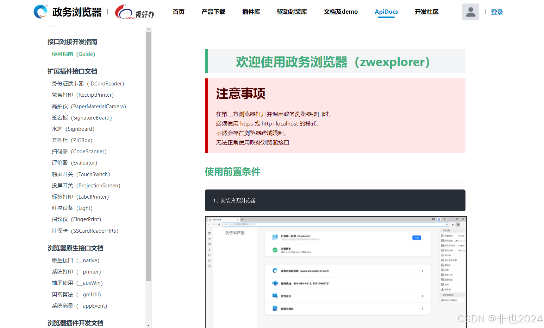The width and height of the screenshot is (544, 328).
Task: Open 使用指南 (Guide) in sidebar
Action: click(73, 54)
